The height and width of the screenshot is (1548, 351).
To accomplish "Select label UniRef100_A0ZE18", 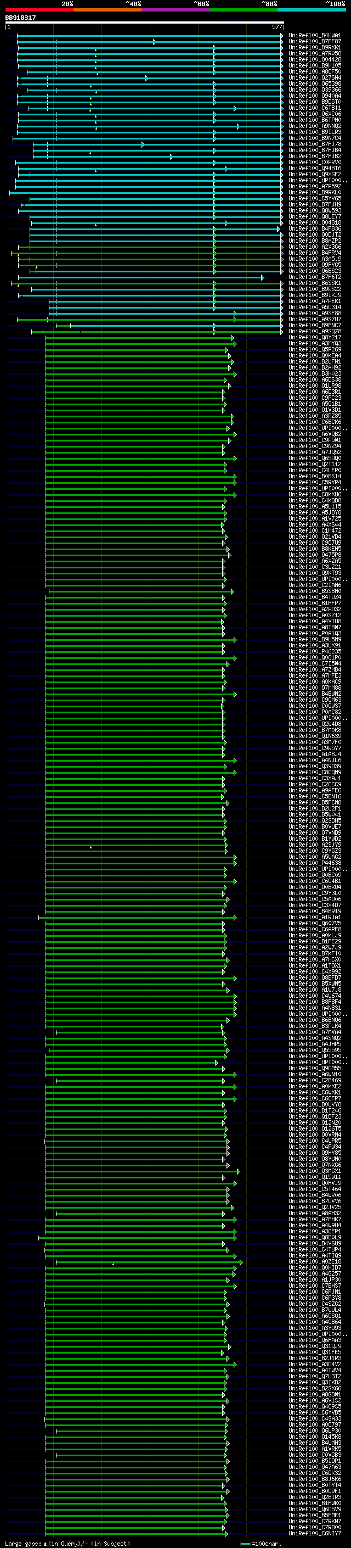I will [315, 1262].
